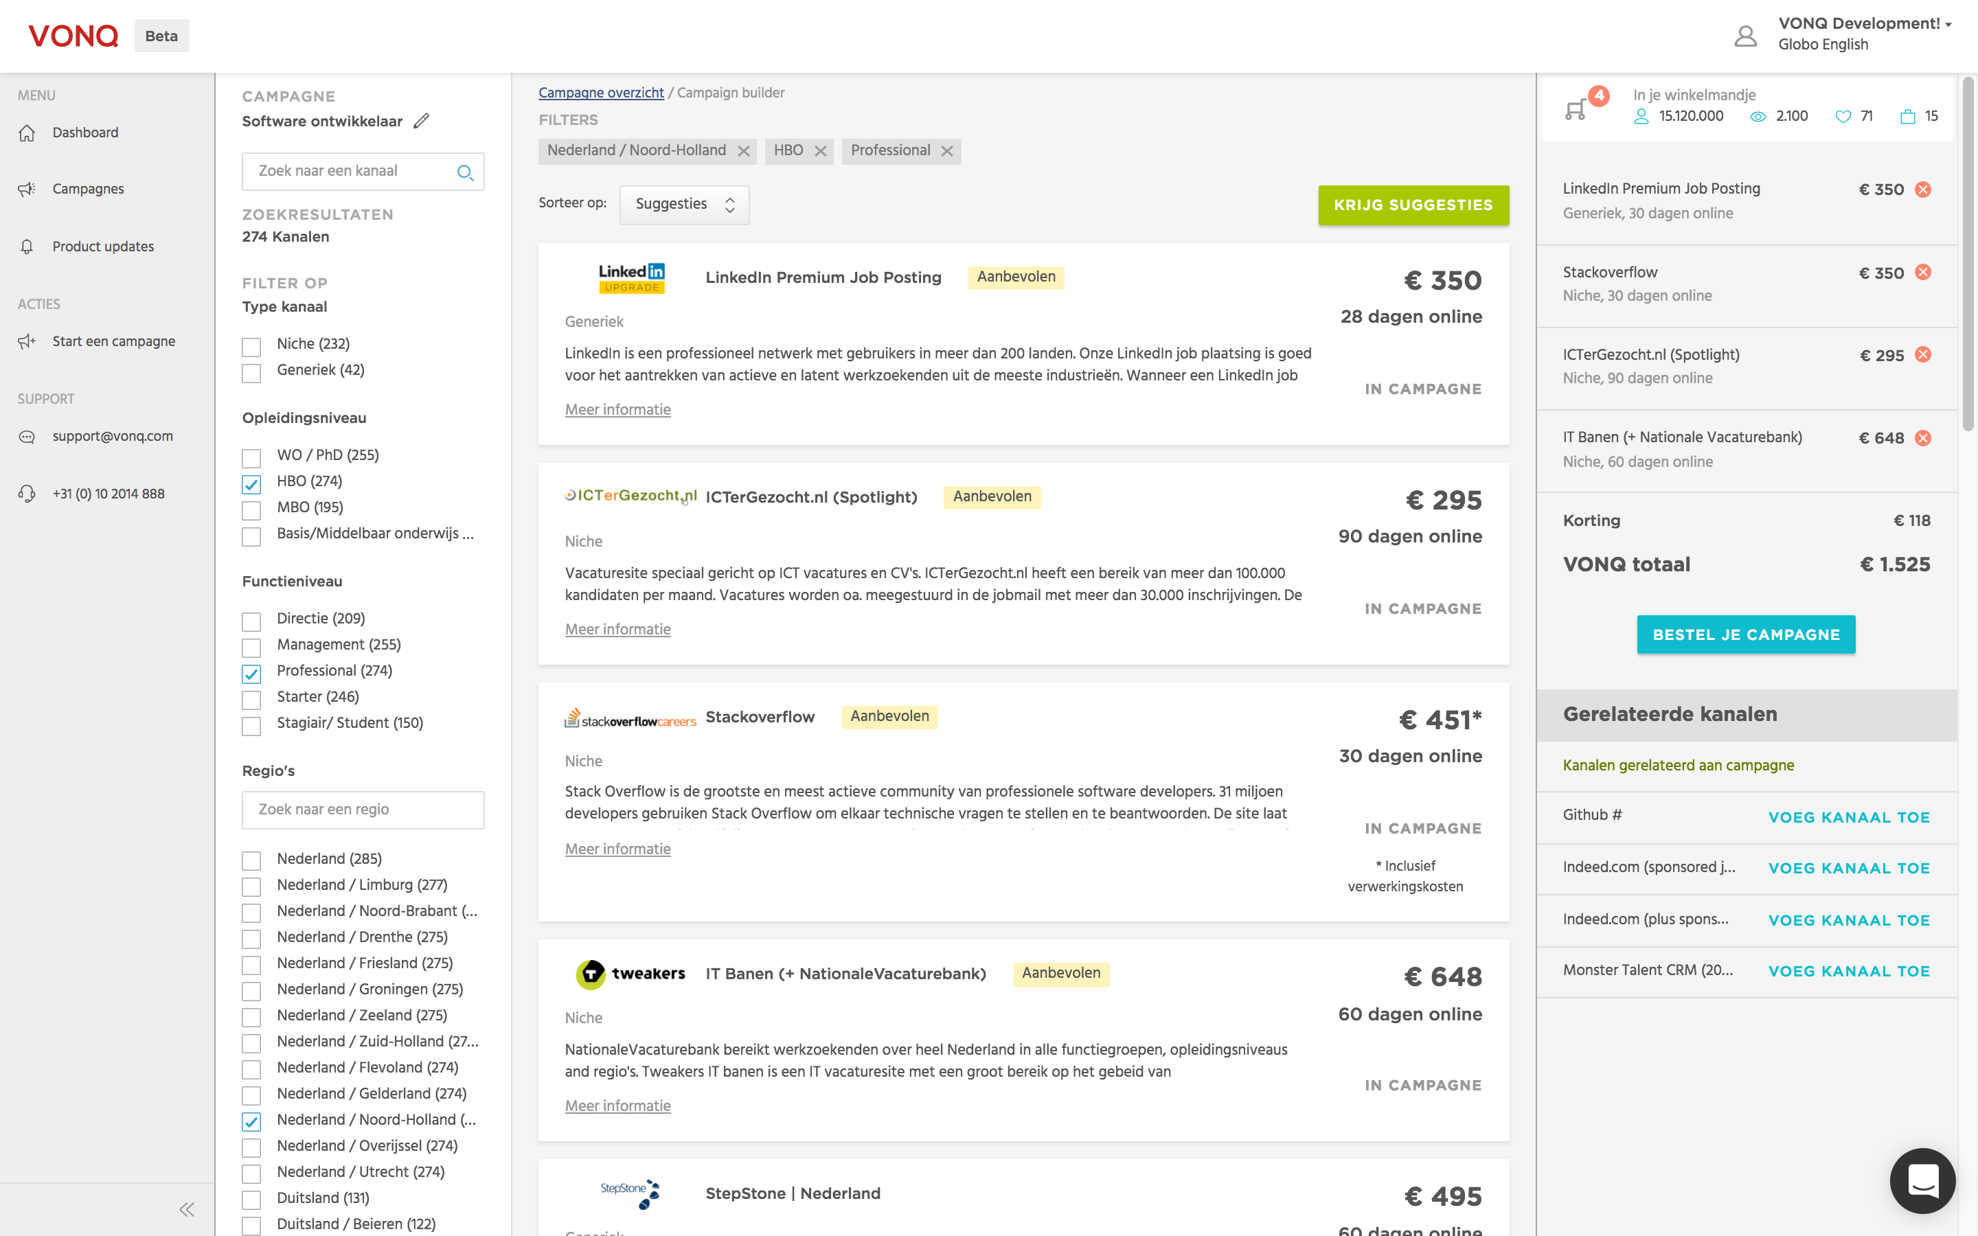The width and height of the screenshot is (1978, 1236).
Task: Click BESTEL JE CAMPAGNE button
Action: [1746, 634]
